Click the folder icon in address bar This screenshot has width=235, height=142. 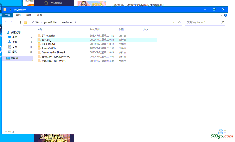pos(26,22)
